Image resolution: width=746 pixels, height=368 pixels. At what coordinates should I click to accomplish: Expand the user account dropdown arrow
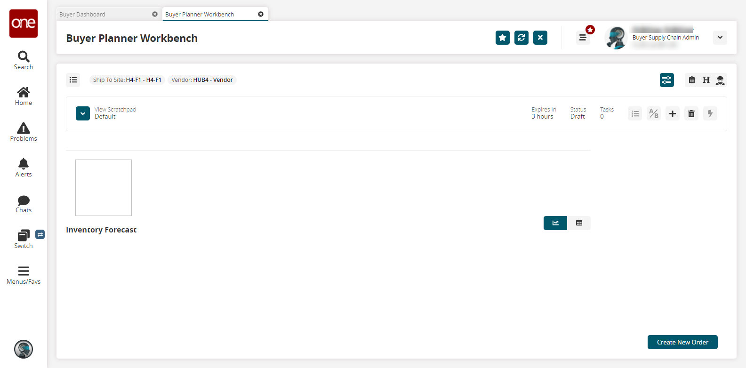click(720, 38)
